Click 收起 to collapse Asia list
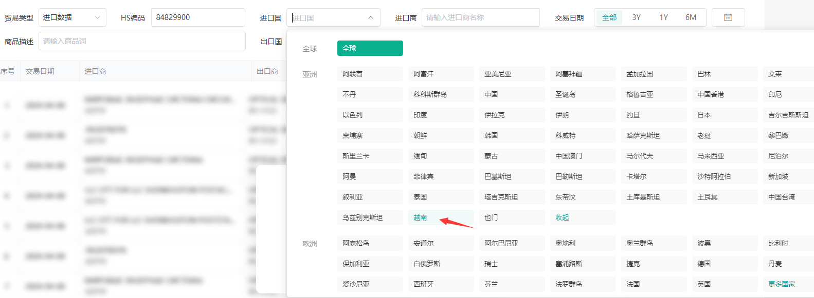The image size is (814, 298). 562,217
